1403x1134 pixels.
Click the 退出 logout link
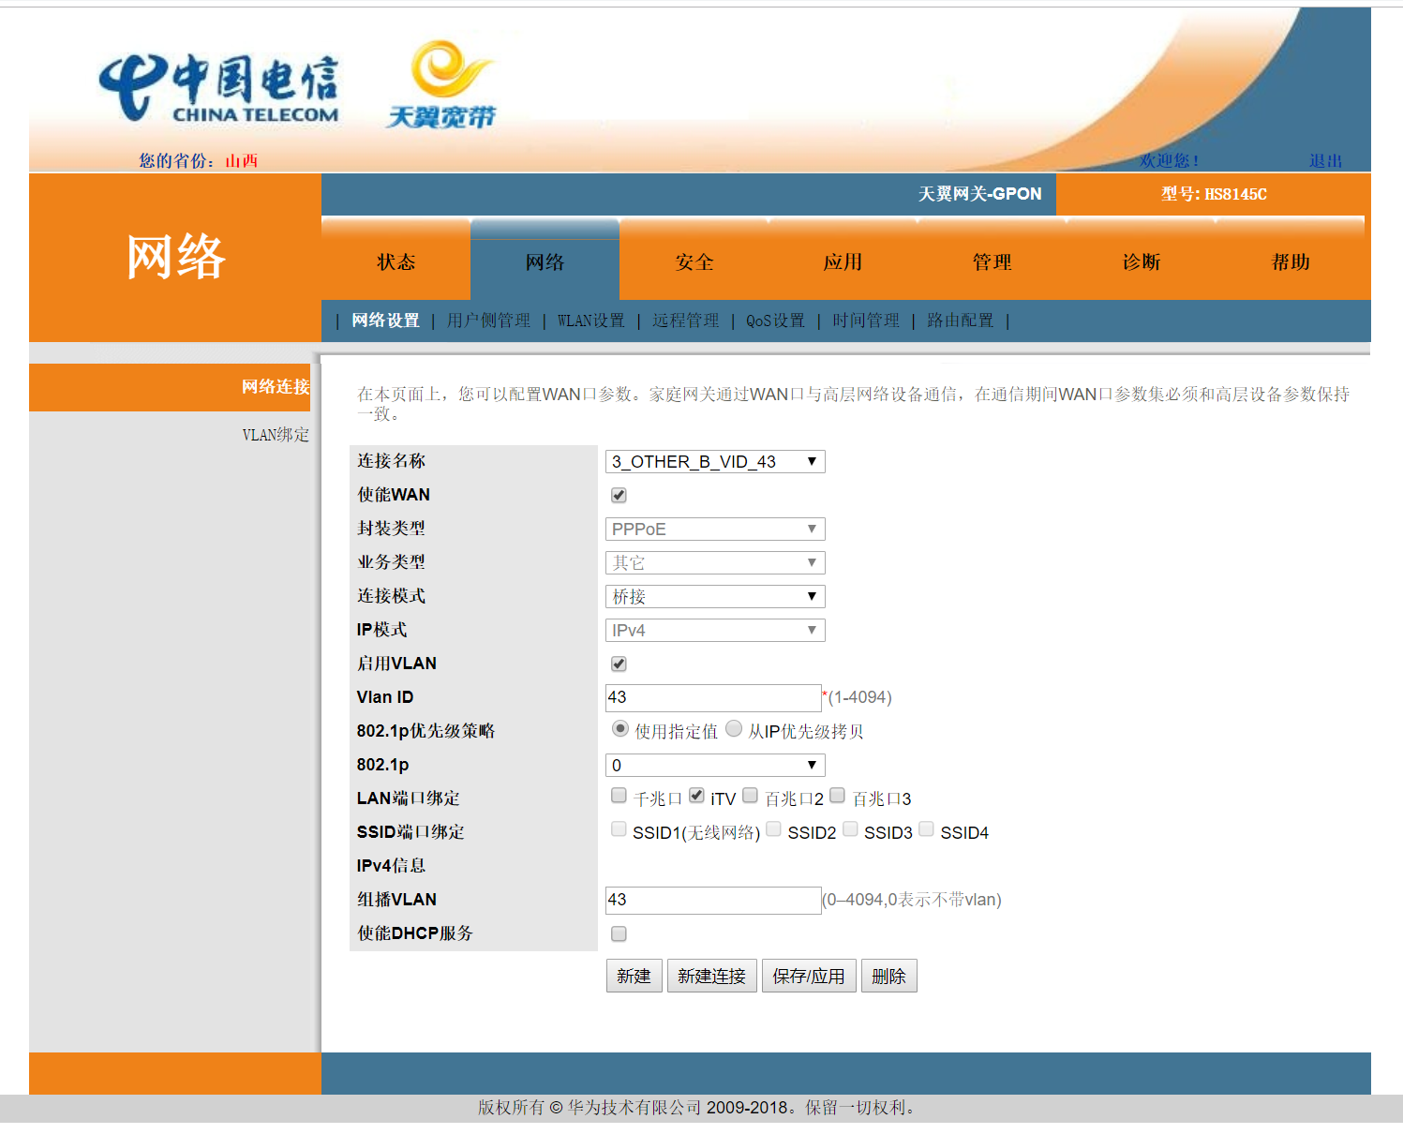tap(1325, 161)
